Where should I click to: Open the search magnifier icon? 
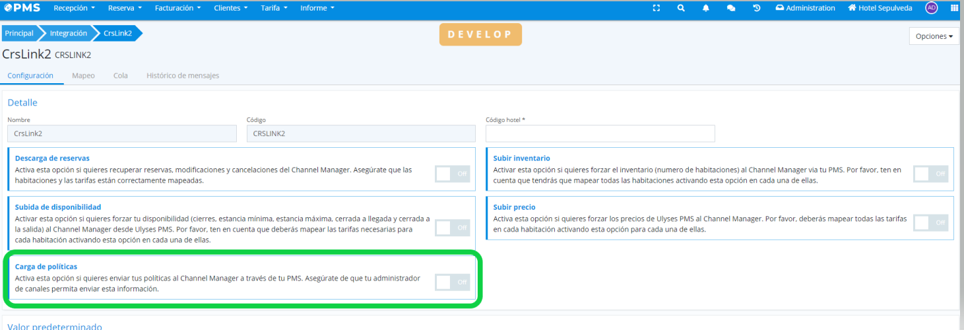click(x=681, y=8)
